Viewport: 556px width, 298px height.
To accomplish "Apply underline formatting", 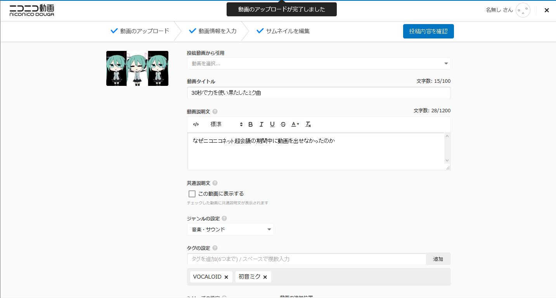I will pyautogui.click(x=272, y=124).
